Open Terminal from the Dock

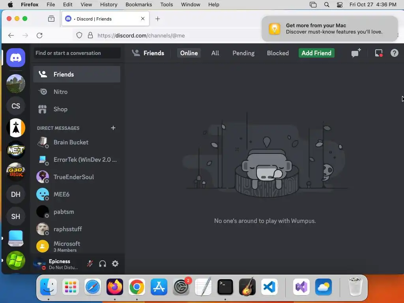tap(225, 287)
